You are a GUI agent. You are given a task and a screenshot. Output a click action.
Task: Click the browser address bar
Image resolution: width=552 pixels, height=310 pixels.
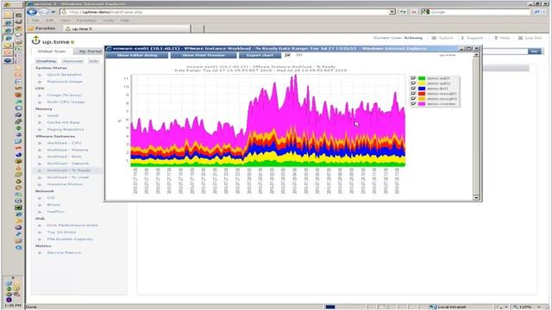pyautogui.click(x=228, y=12)
